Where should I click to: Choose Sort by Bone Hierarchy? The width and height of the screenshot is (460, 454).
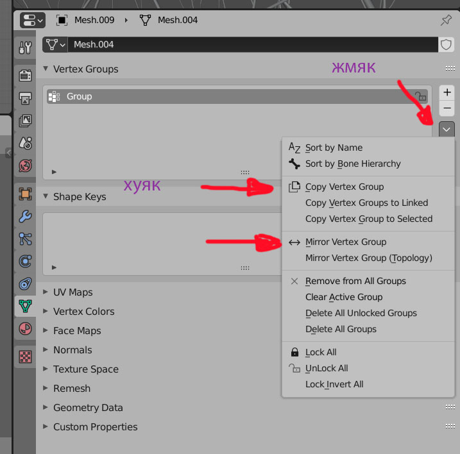click(368, 164)
